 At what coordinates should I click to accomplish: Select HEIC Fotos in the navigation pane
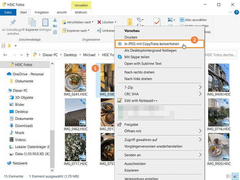25,65
